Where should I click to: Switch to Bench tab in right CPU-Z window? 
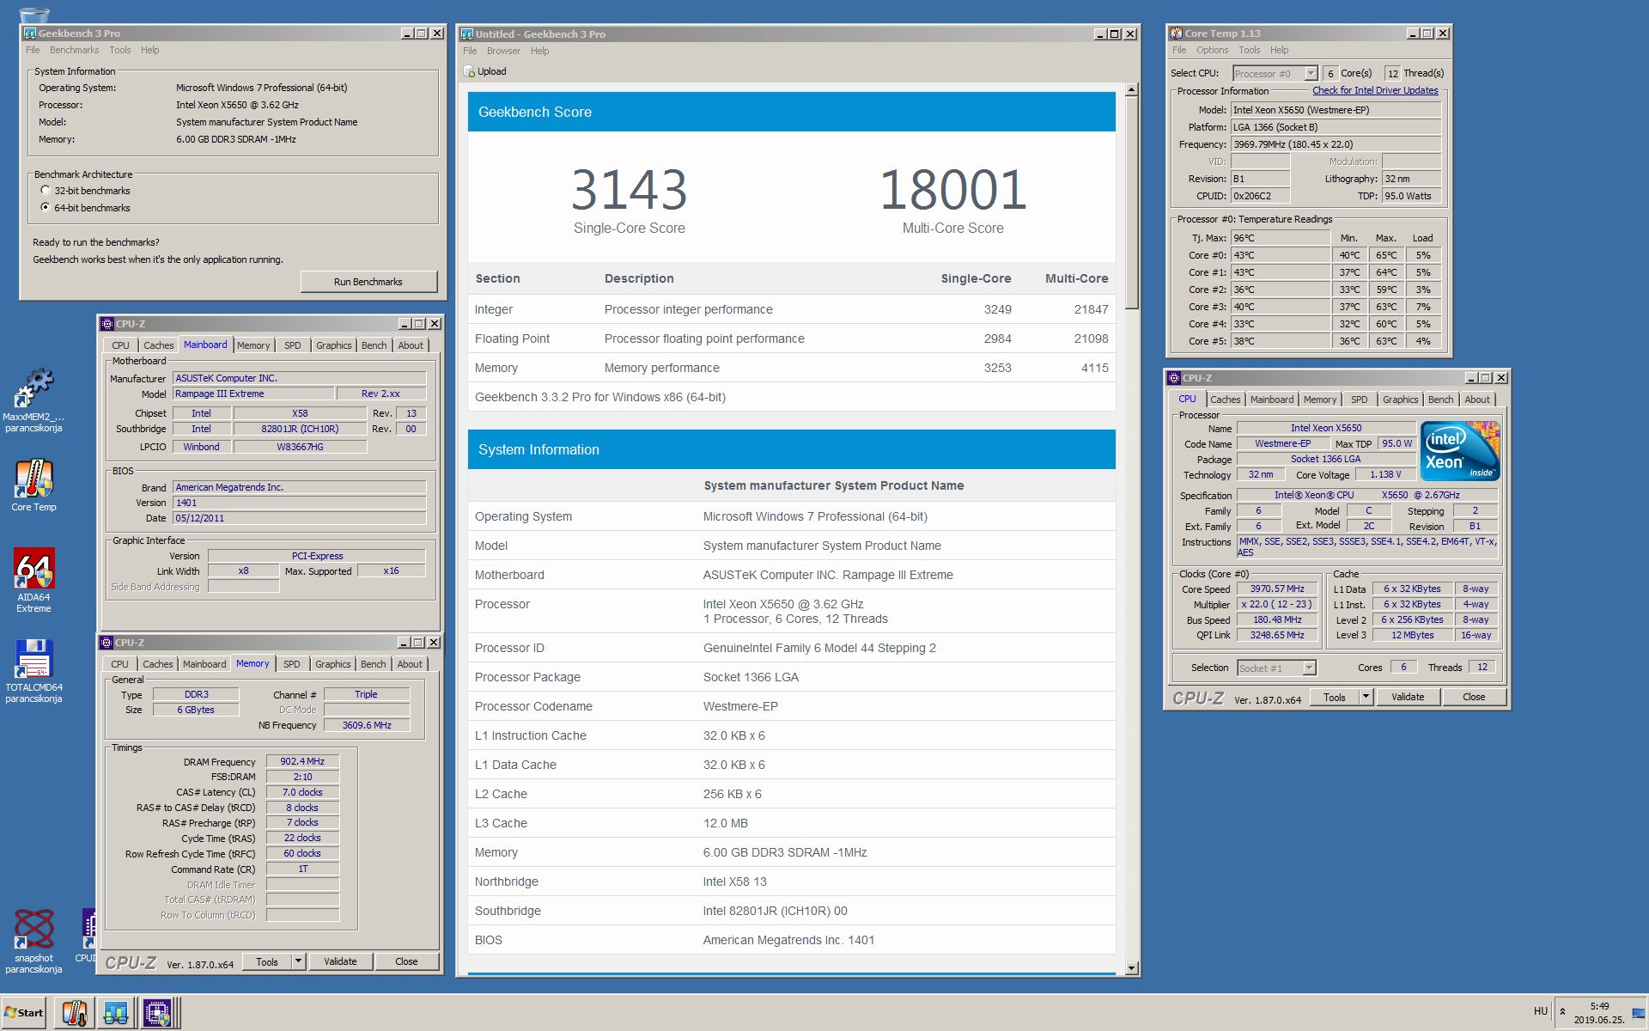click(x=1440, y=400)
